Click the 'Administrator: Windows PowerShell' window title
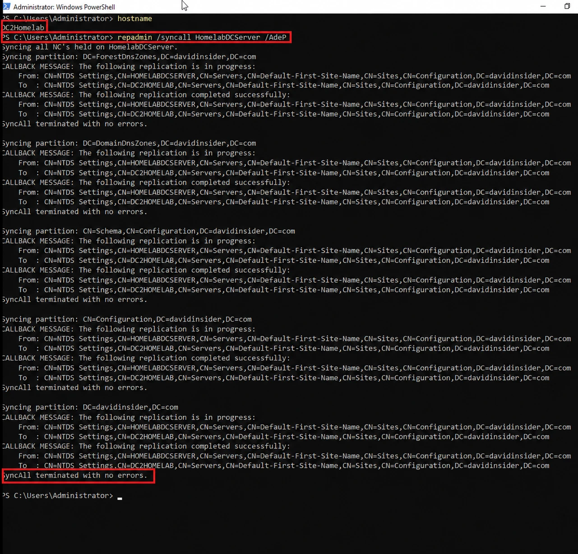Screen dimensions: 578x554 [64, 7]
